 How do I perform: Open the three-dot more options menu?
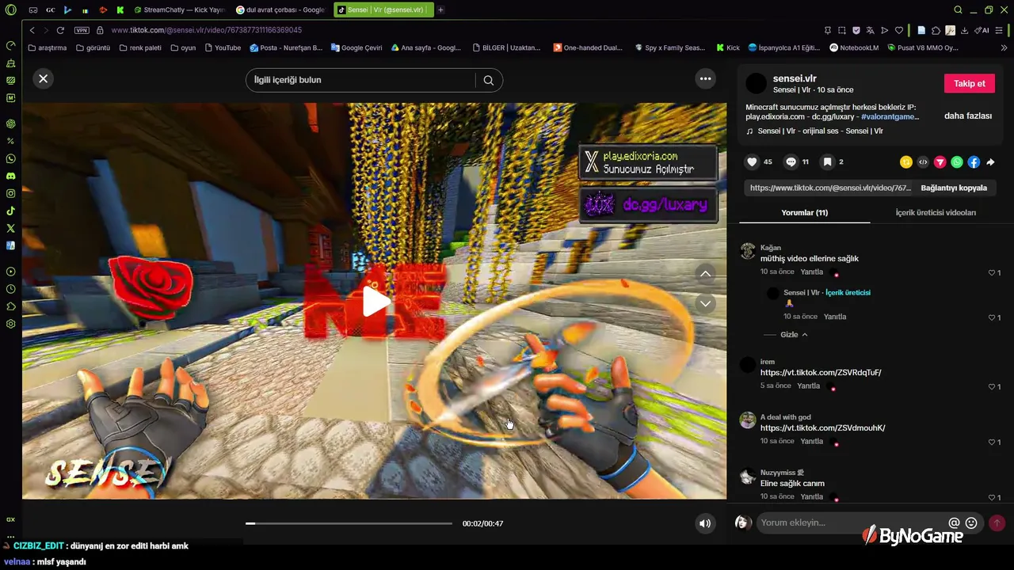(705, 78)
